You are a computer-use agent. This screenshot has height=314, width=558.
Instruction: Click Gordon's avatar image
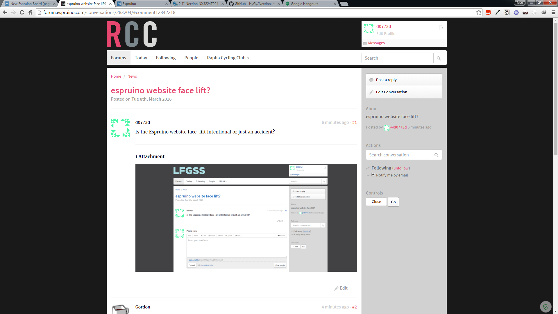[x=120, y=309]
